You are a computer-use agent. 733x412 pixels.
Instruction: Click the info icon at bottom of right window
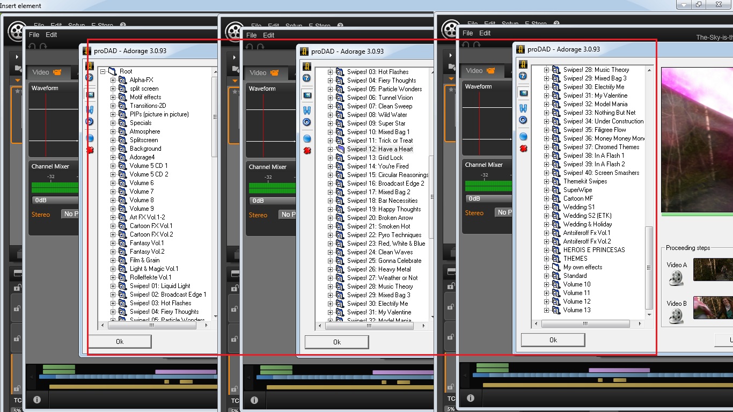pos(471,398)
